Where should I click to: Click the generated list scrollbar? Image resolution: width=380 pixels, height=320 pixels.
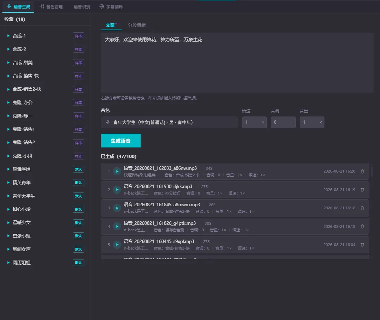pos(371,171)
